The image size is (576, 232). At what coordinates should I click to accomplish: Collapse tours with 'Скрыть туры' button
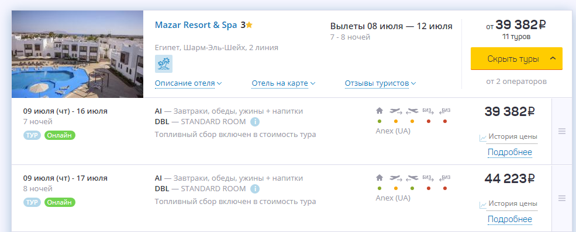pos(516,58)
